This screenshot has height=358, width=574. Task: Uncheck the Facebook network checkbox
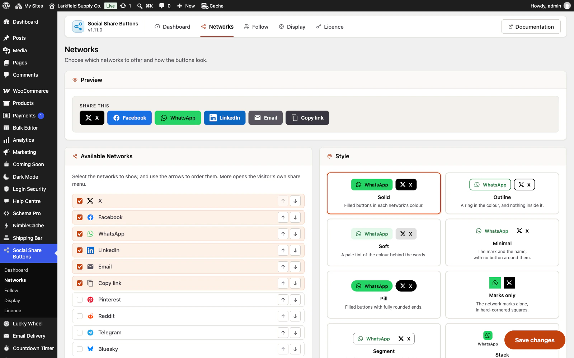coord(80,217)
